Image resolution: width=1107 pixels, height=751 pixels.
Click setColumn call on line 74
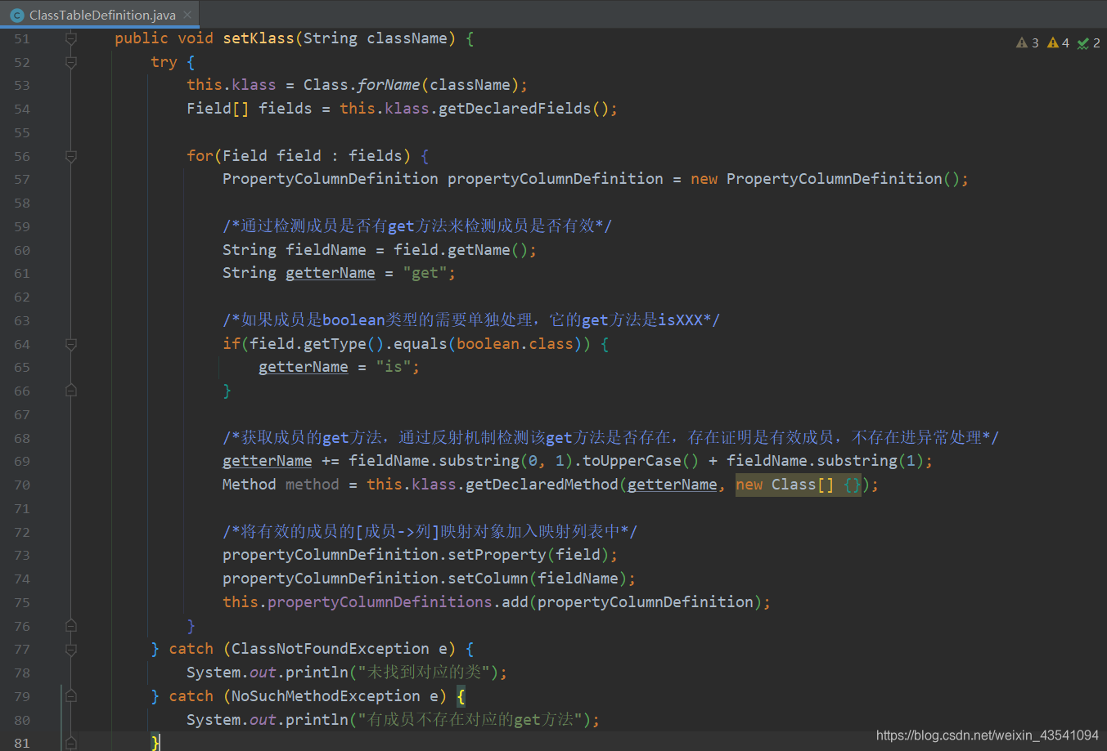coord(488,579)
